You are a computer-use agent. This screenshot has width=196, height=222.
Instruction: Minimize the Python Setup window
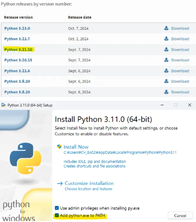(162, 105)
